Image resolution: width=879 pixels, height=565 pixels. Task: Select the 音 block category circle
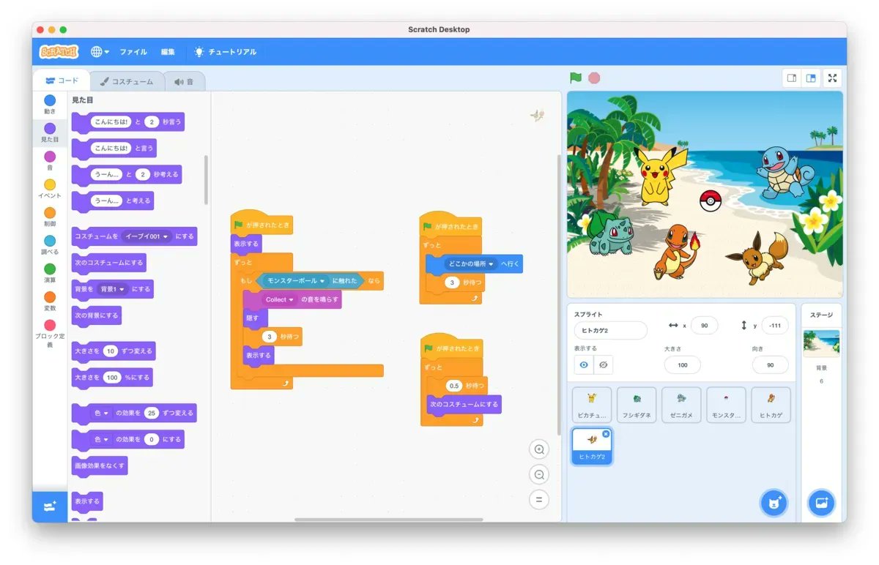click(49, 157)
